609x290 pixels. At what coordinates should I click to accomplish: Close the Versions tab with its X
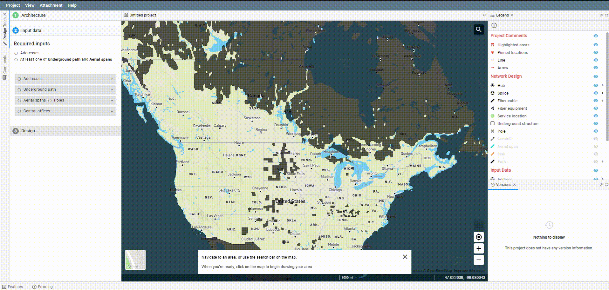click(514, 185)
